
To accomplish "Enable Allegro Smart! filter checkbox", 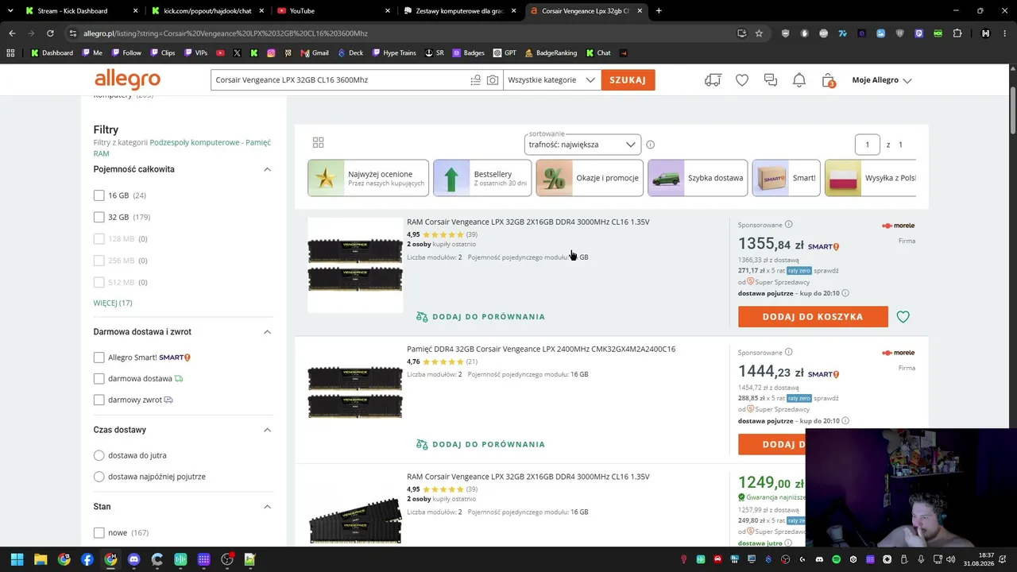I will 99,357.
